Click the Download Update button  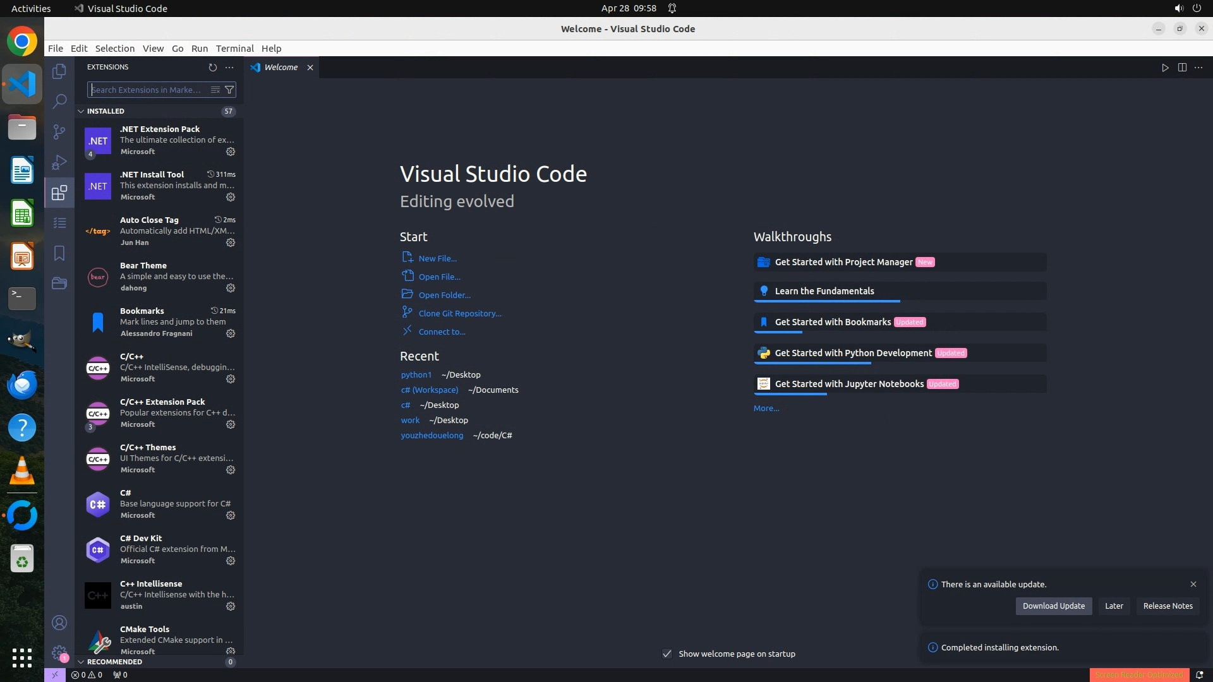pyautogui.click(x=1053, y=606)
